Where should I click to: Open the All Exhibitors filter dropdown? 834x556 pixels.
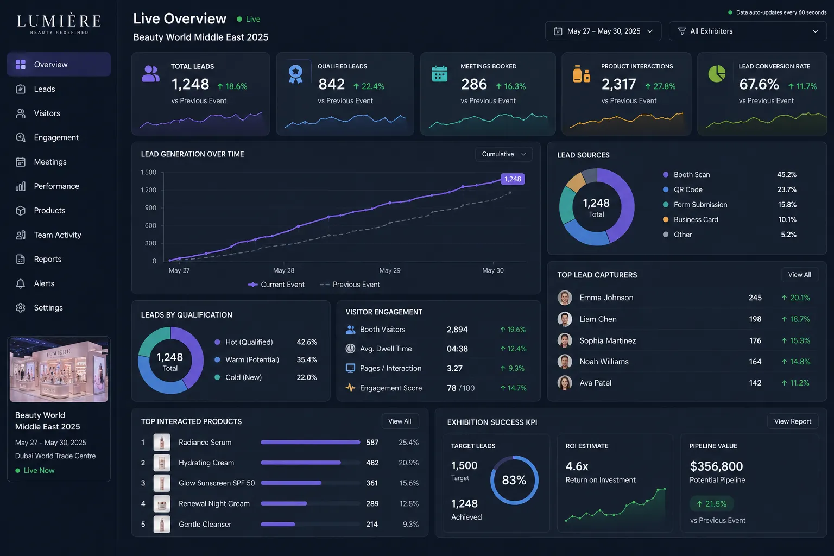coord(748,31)
